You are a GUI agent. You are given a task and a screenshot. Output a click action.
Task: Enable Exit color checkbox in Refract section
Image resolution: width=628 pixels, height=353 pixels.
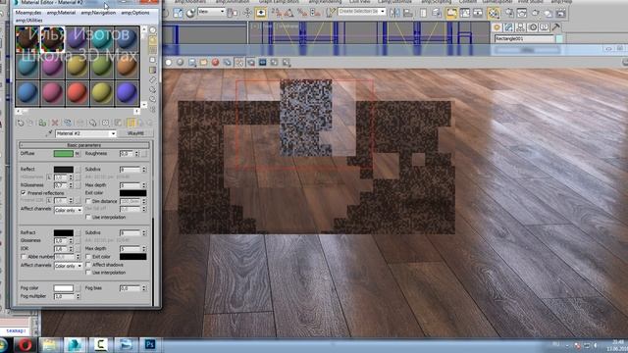[88, 257]
